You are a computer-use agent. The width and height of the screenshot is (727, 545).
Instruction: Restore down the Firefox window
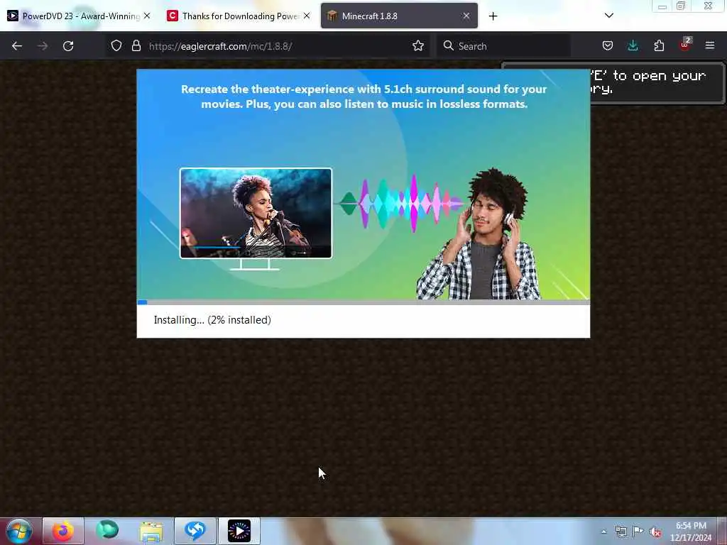(681, 6)
